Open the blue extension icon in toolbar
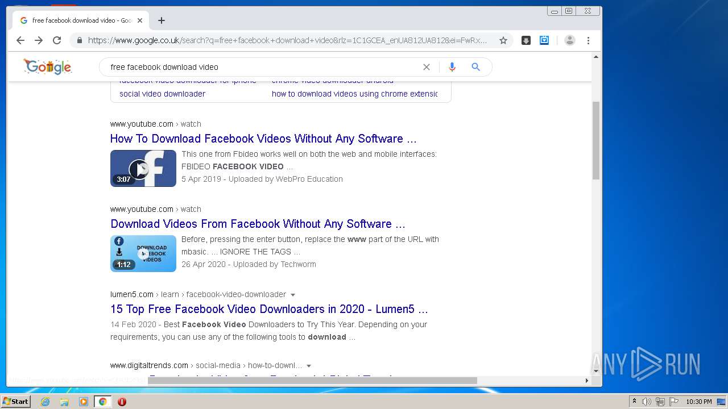 (544, 40)
